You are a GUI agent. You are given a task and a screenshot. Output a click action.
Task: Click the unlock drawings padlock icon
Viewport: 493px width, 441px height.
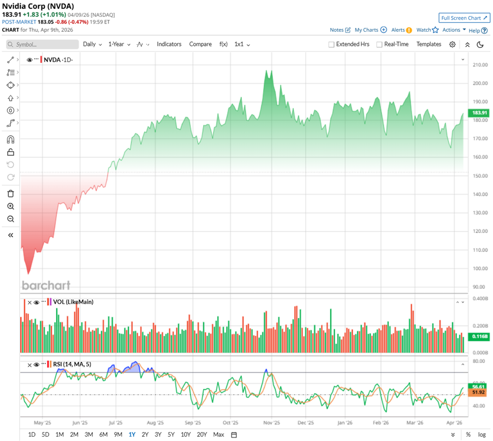pyautogui.click(x=10, y=152)
